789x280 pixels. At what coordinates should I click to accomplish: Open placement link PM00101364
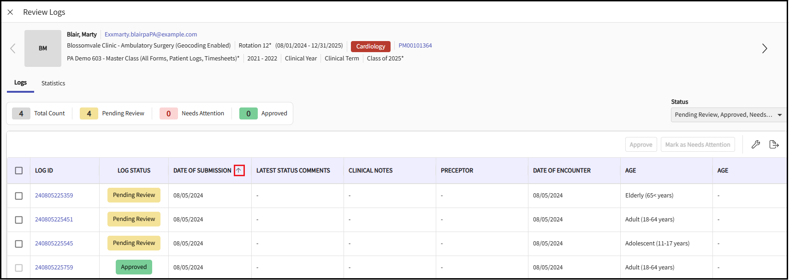click(415, 46)
